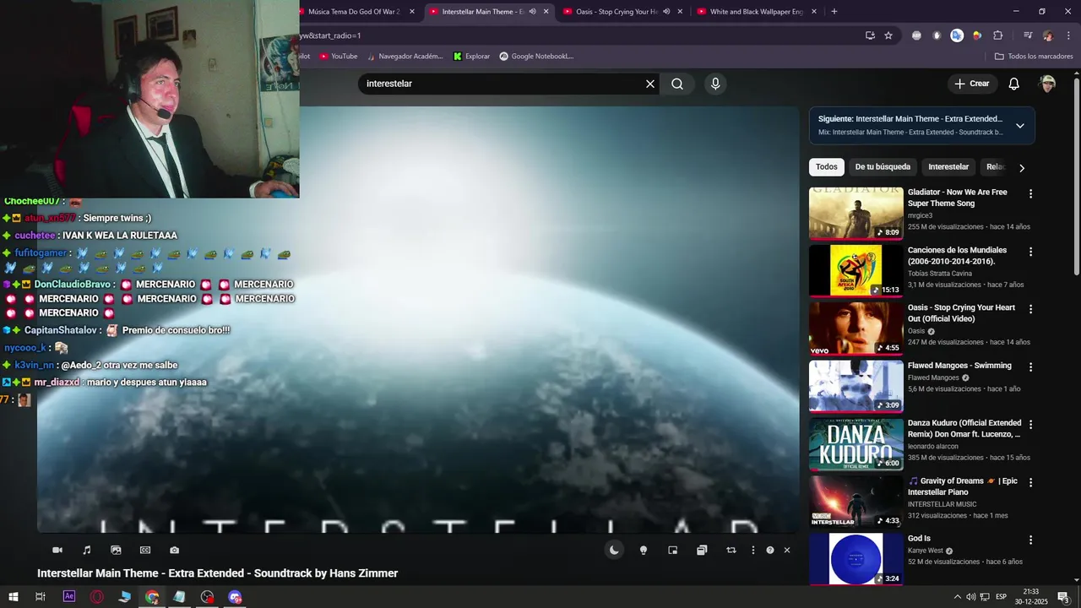Open Chrome media controls icon

tap(1028, 35)
